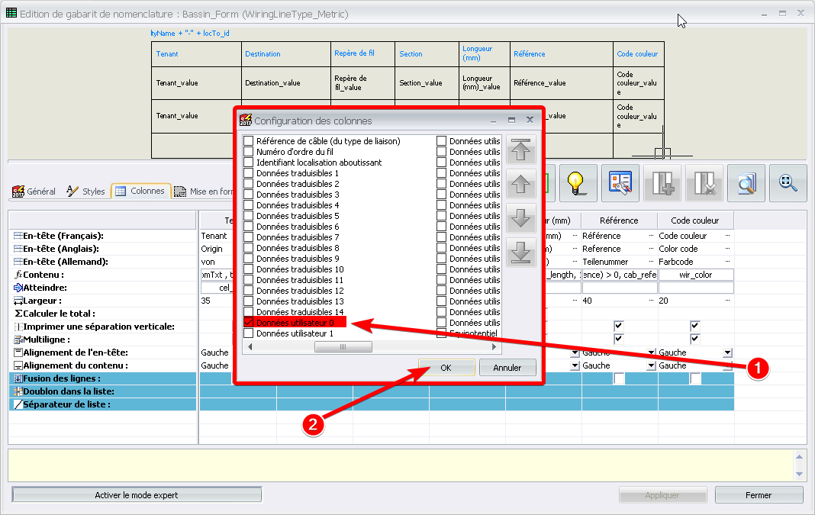815x515 pixels.
Task: Click ellipsis for Reference English header
Action: [x=651, y=249]
